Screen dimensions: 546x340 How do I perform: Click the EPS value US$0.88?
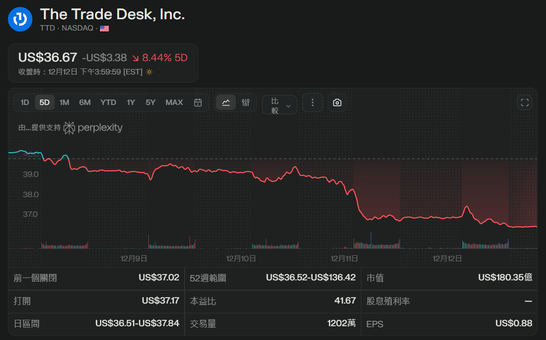click(514, 324)
